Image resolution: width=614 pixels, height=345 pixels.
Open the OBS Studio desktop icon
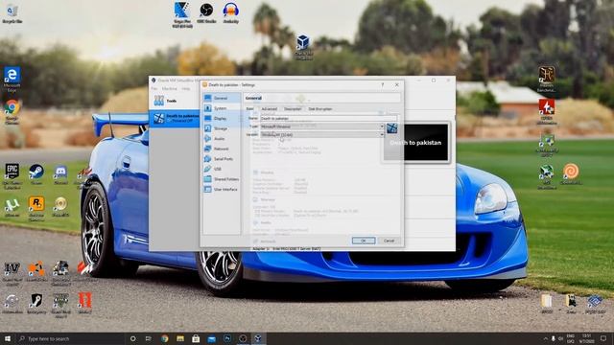206,12
